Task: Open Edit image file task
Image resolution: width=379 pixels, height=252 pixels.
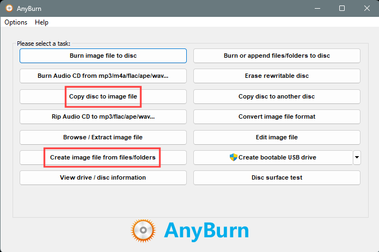Action: pos(277,138)
